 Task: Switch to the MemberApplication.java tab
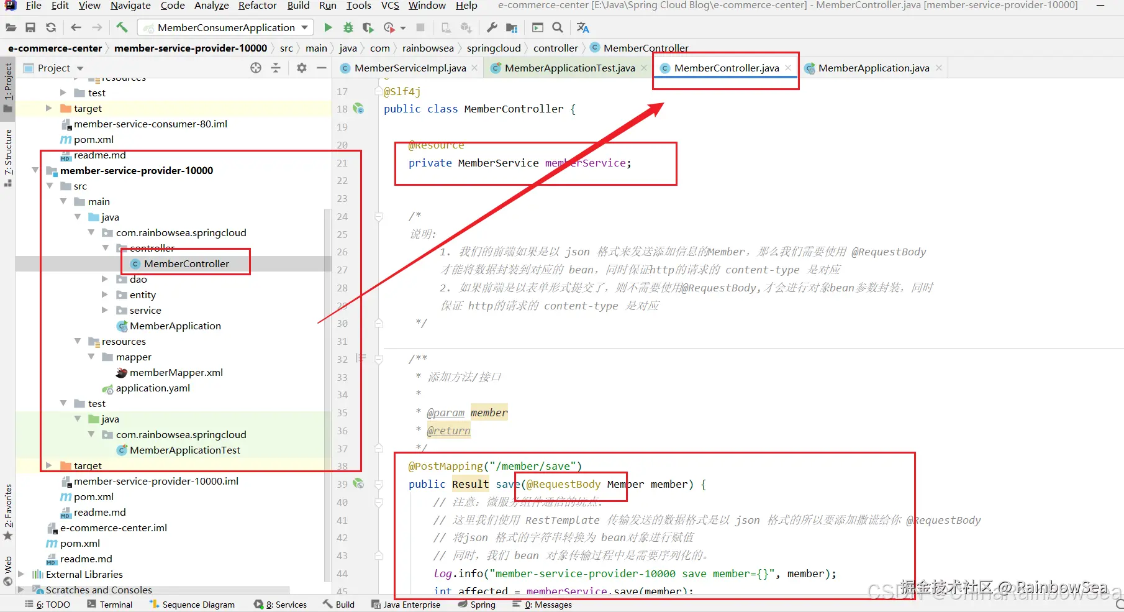(873, 68)
